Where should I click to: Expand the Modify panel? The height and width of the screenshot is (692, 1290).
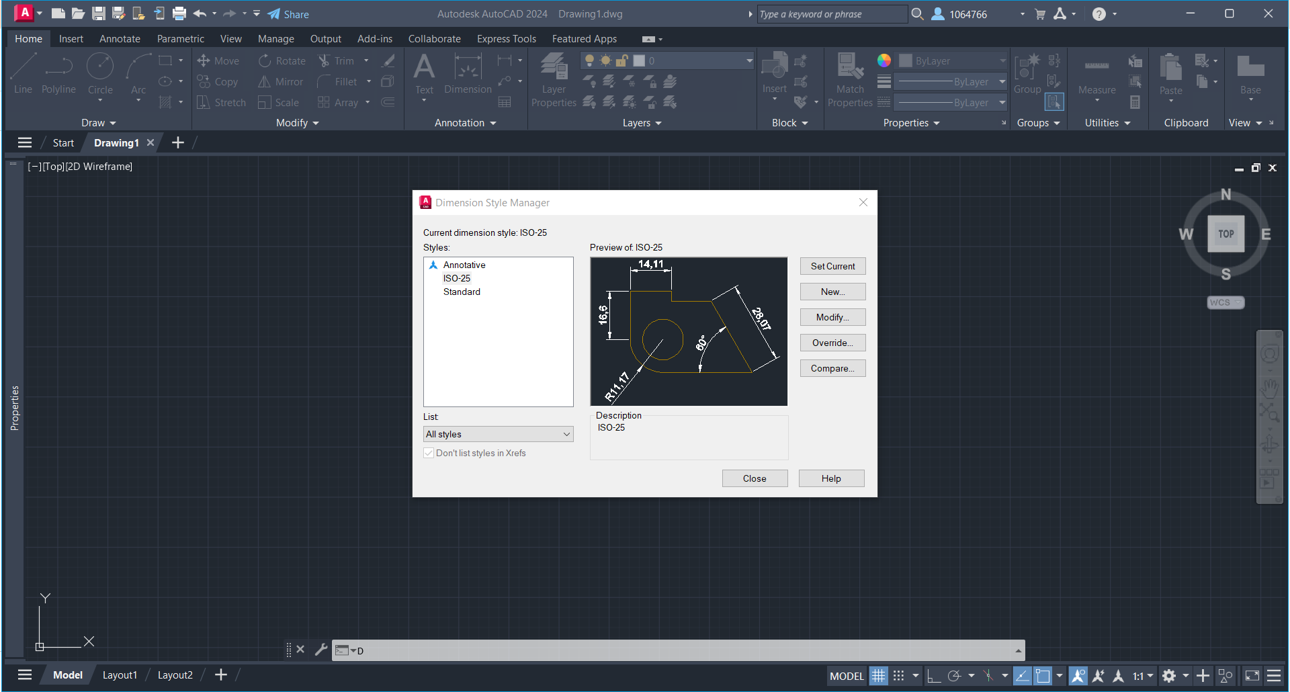pyautogui.click(x=298, y=123)
